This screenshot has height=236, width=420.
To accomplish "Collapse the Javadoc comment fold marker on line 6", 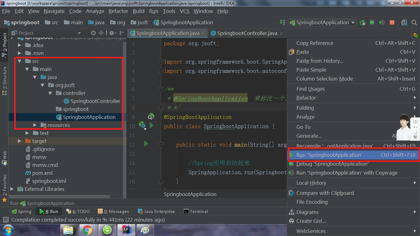I will pyautogui.click(x=160, y=89).
